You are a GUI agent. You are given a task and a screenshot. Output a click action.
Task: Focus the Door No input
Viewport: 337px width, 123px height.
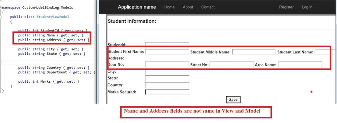click(x=167, y=65)
